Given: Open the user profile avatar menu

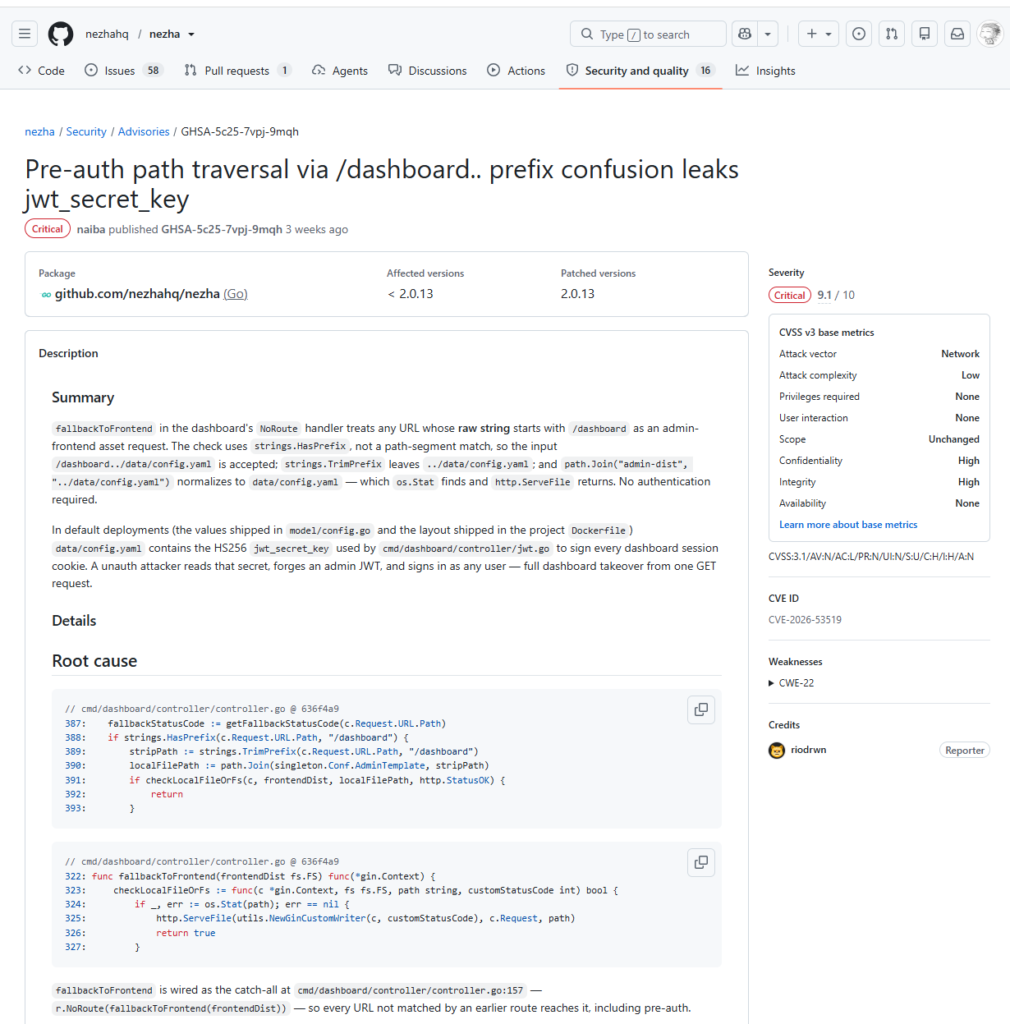Looking at the screenshot, I should tap(990, 34).
